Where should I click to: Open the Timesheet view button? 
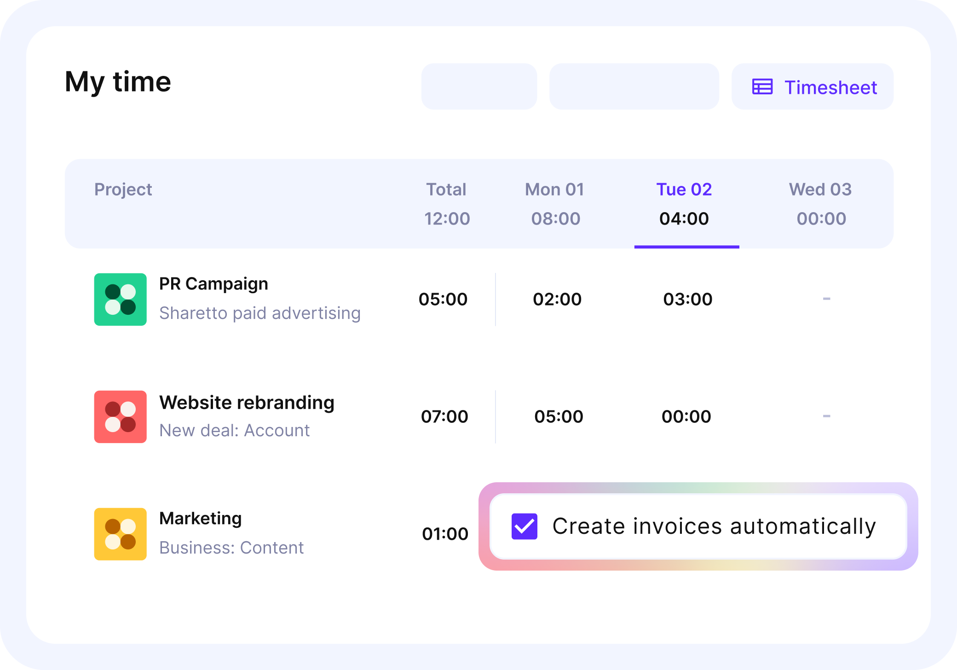[x=813, y=87]
